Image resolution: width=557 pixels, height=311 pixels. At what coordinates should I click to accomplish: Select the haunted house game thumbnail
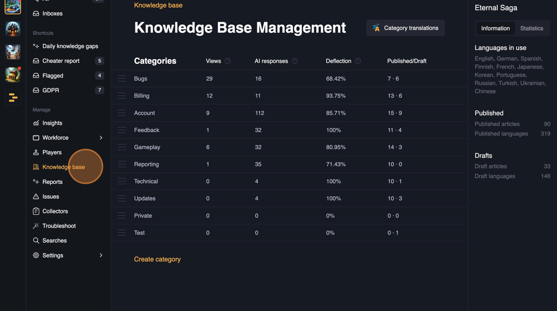tap(13, 29)
